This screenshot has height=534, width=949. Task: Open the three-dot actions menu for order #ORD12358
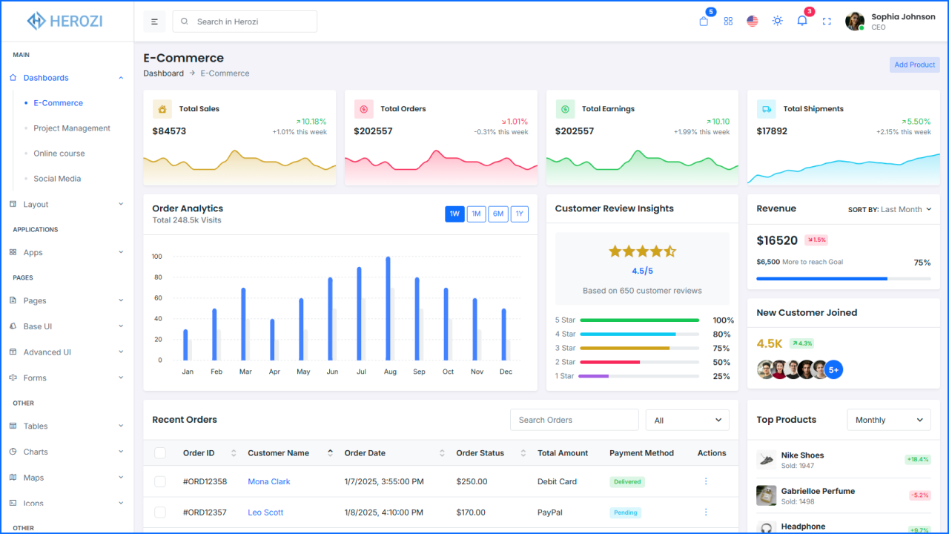coord(705,481)
